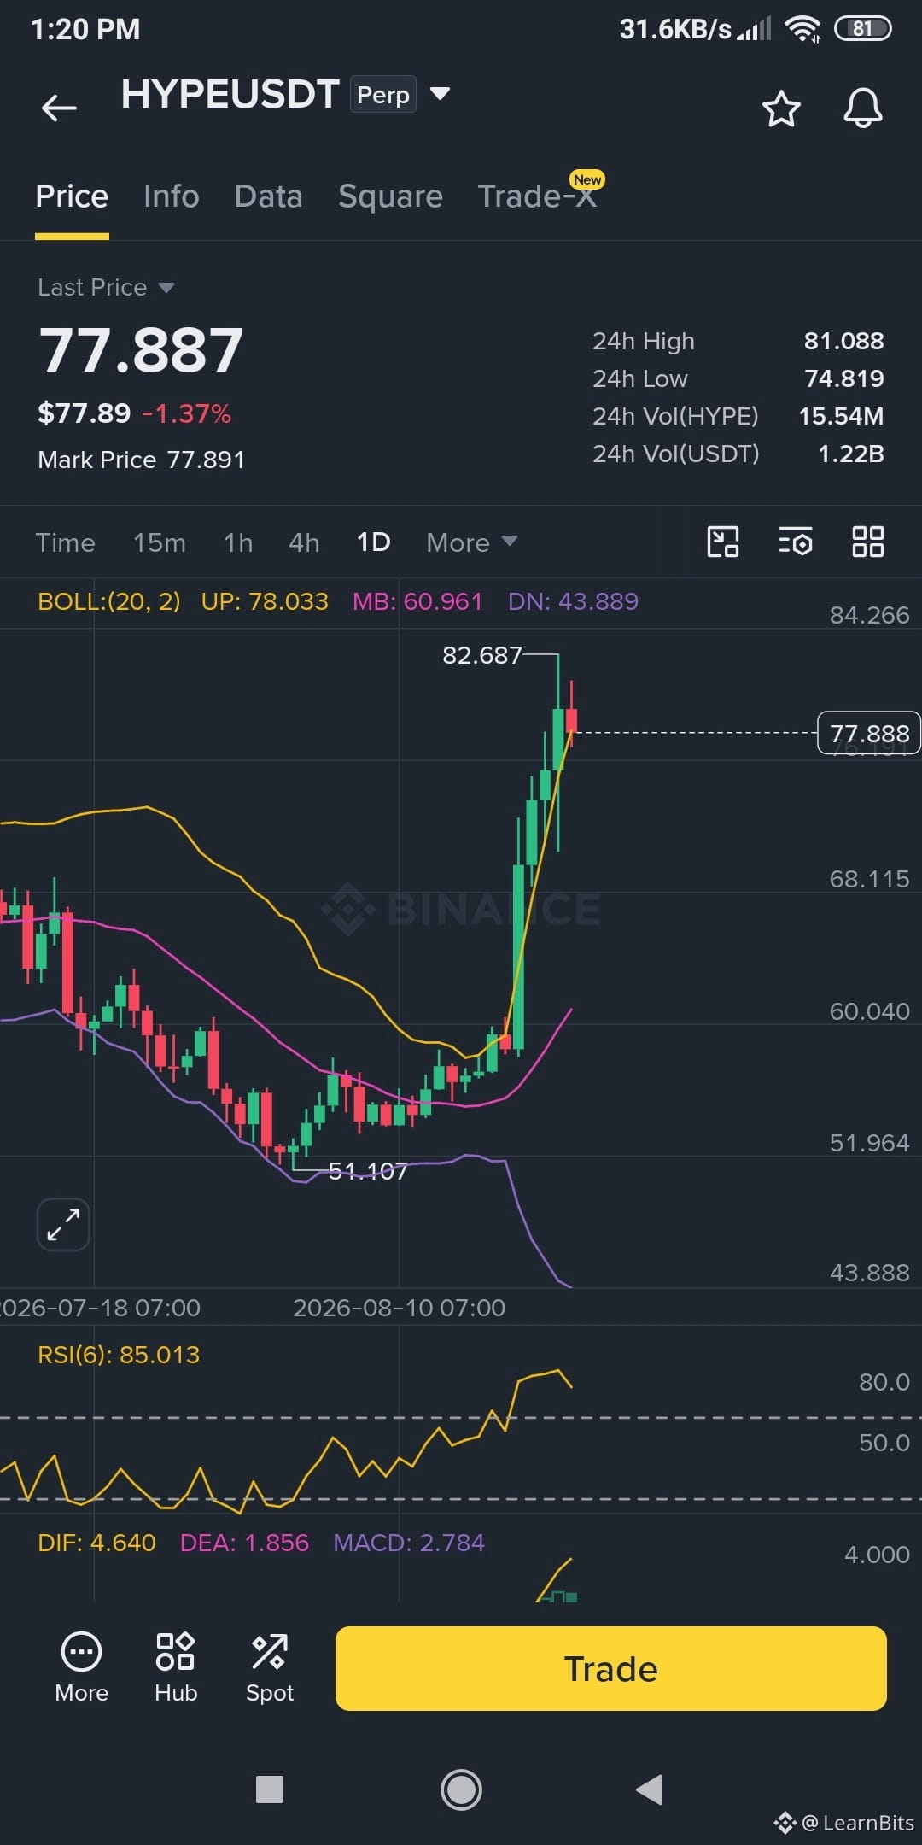Viewport: 922px width, 1845px height.
Task: Open the More timeframes dropdown
Action: [471, 542]
